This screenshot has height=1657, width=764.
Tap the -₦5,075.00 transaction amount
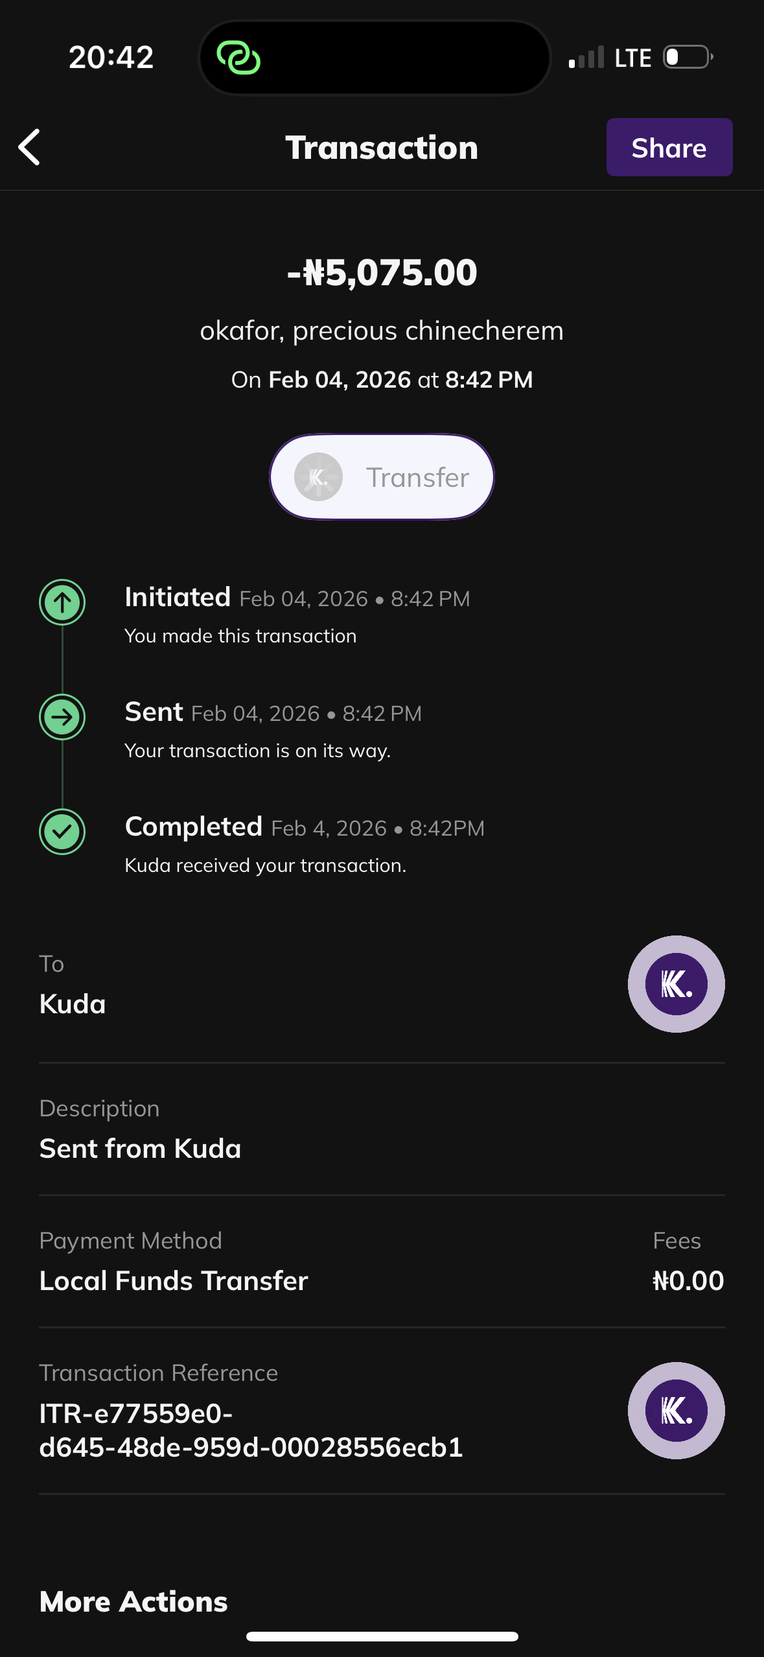[382, 272]
